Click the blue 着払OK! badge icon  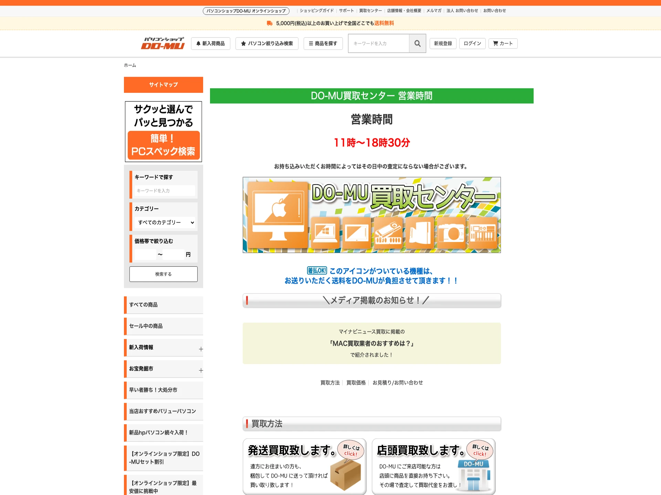coord(317,271)
